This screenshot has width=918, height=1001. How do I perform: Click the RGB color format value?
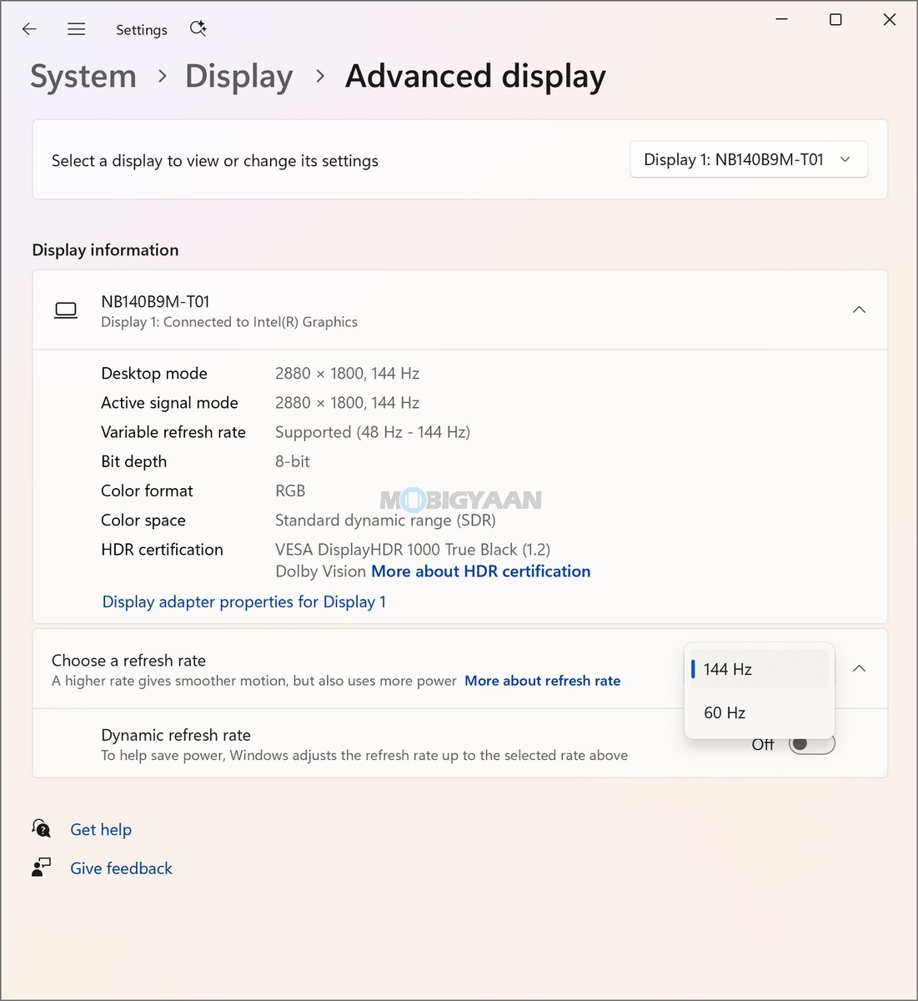click(x=290, y=490)
